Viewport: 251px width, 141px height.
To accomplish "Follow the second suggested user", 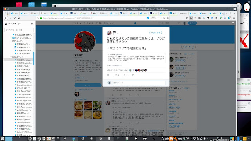I will tap(180, 68).
